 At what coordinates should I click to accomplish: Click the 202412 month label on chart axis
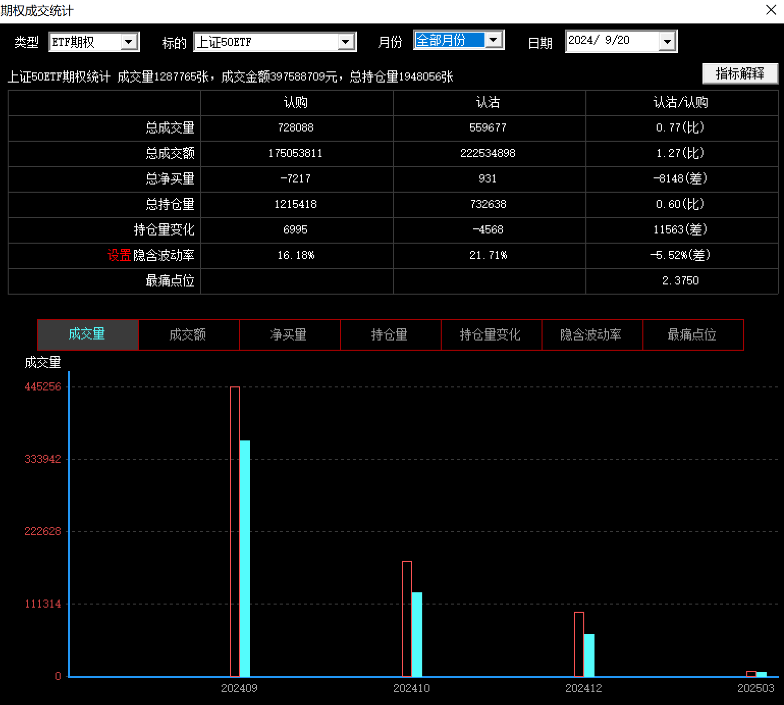click(x=584, y=688)
